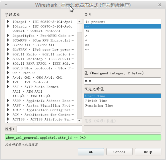This screenshot has height=160, width=166.
Task: Choose the '!=' relation
Action: pyautogui.click(x=123, y=31)
